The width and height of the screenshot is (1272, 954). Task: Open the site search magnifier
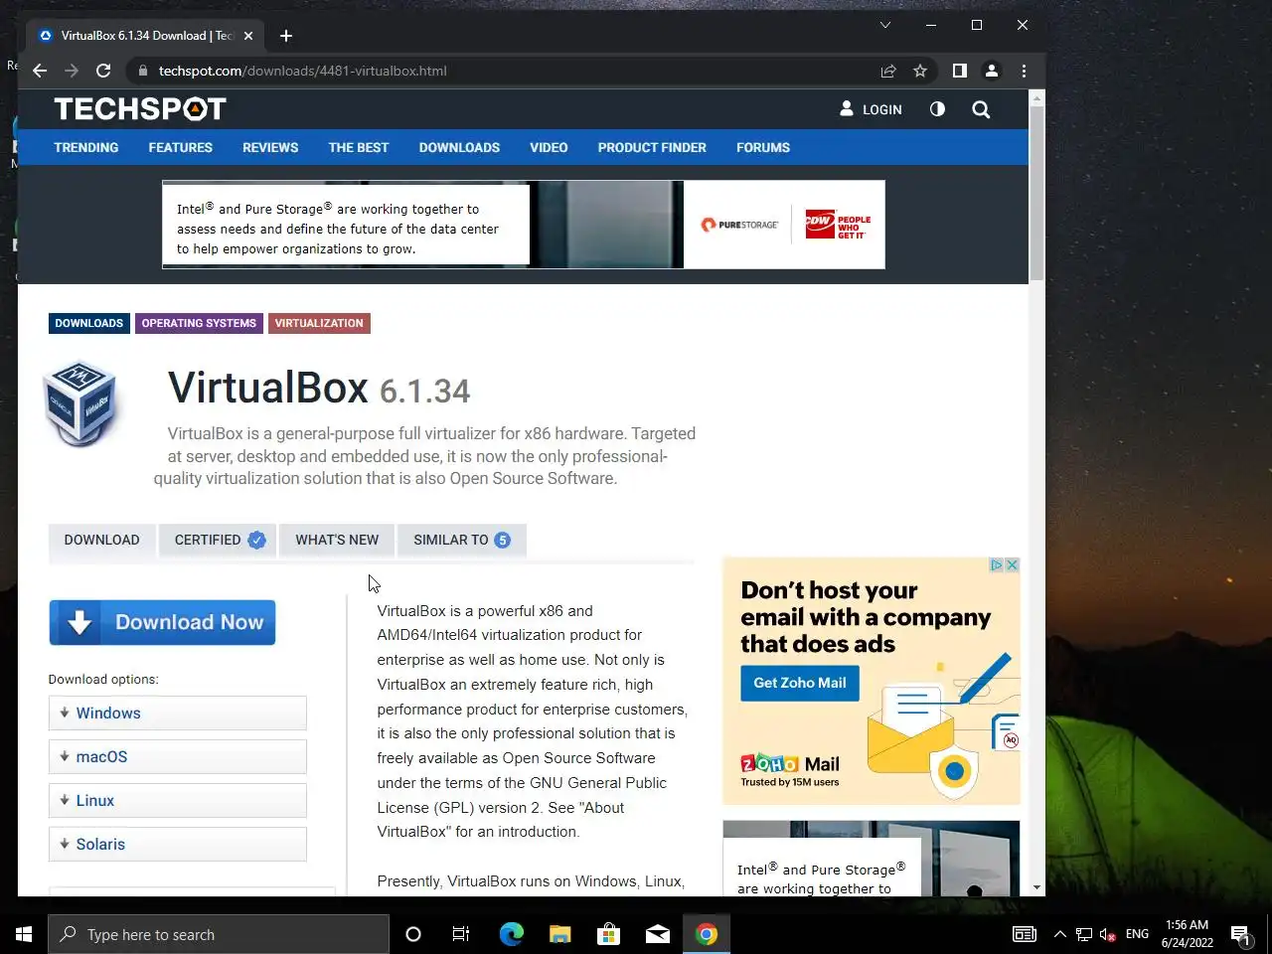point(981,109)
